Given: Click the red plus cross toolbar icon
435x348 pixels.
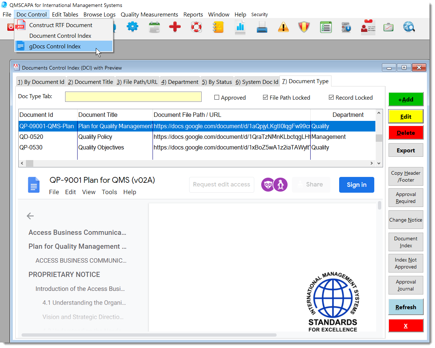Looking at the screenshot, I should 175,27.
